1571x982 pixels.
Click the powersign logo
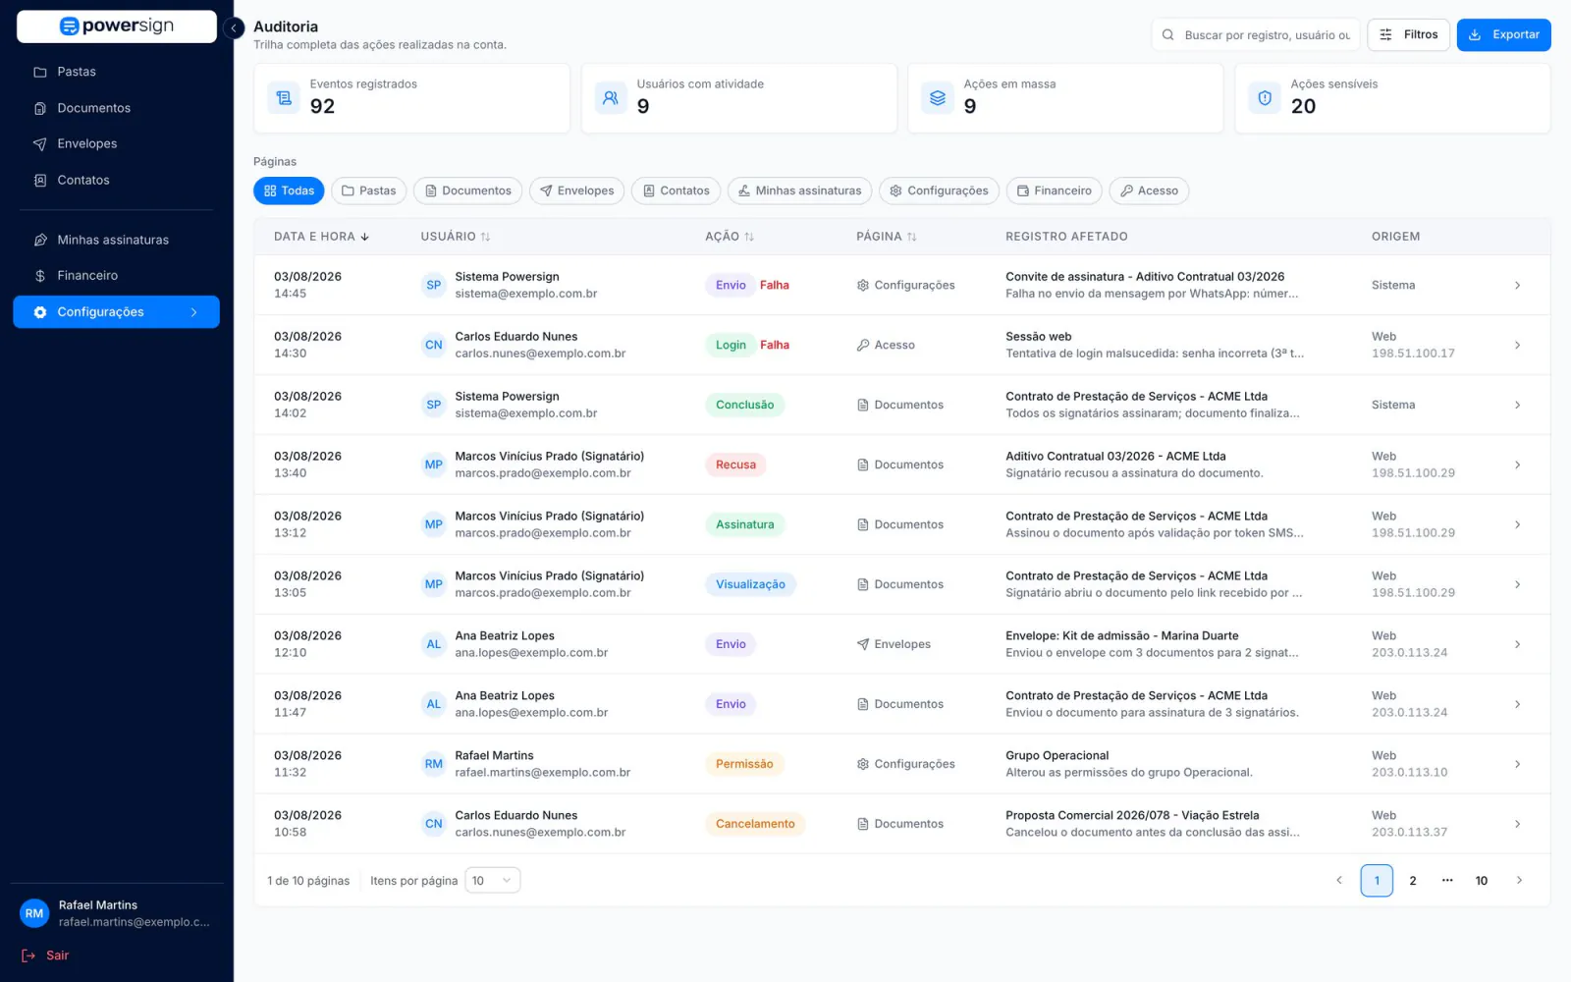117,27
